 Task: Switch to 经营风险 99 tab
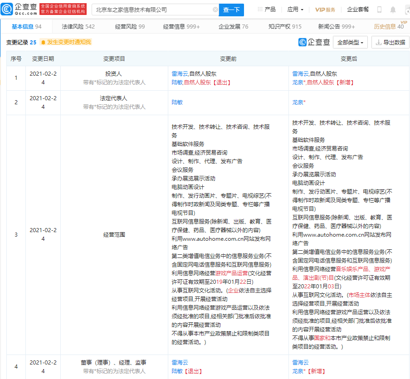130,27
